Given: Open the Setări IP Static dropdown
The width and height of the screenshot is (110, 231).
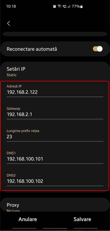Looking at the screenshot, I should [55, 72].
